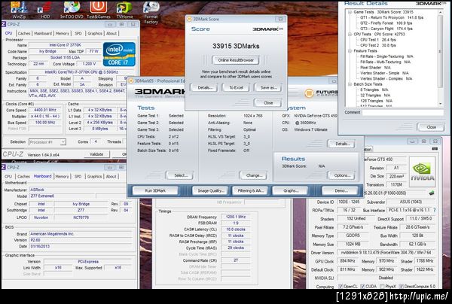Click the NVIDIA logo in GPU-Z
The image size is (452, 304).
coord(423,172)
